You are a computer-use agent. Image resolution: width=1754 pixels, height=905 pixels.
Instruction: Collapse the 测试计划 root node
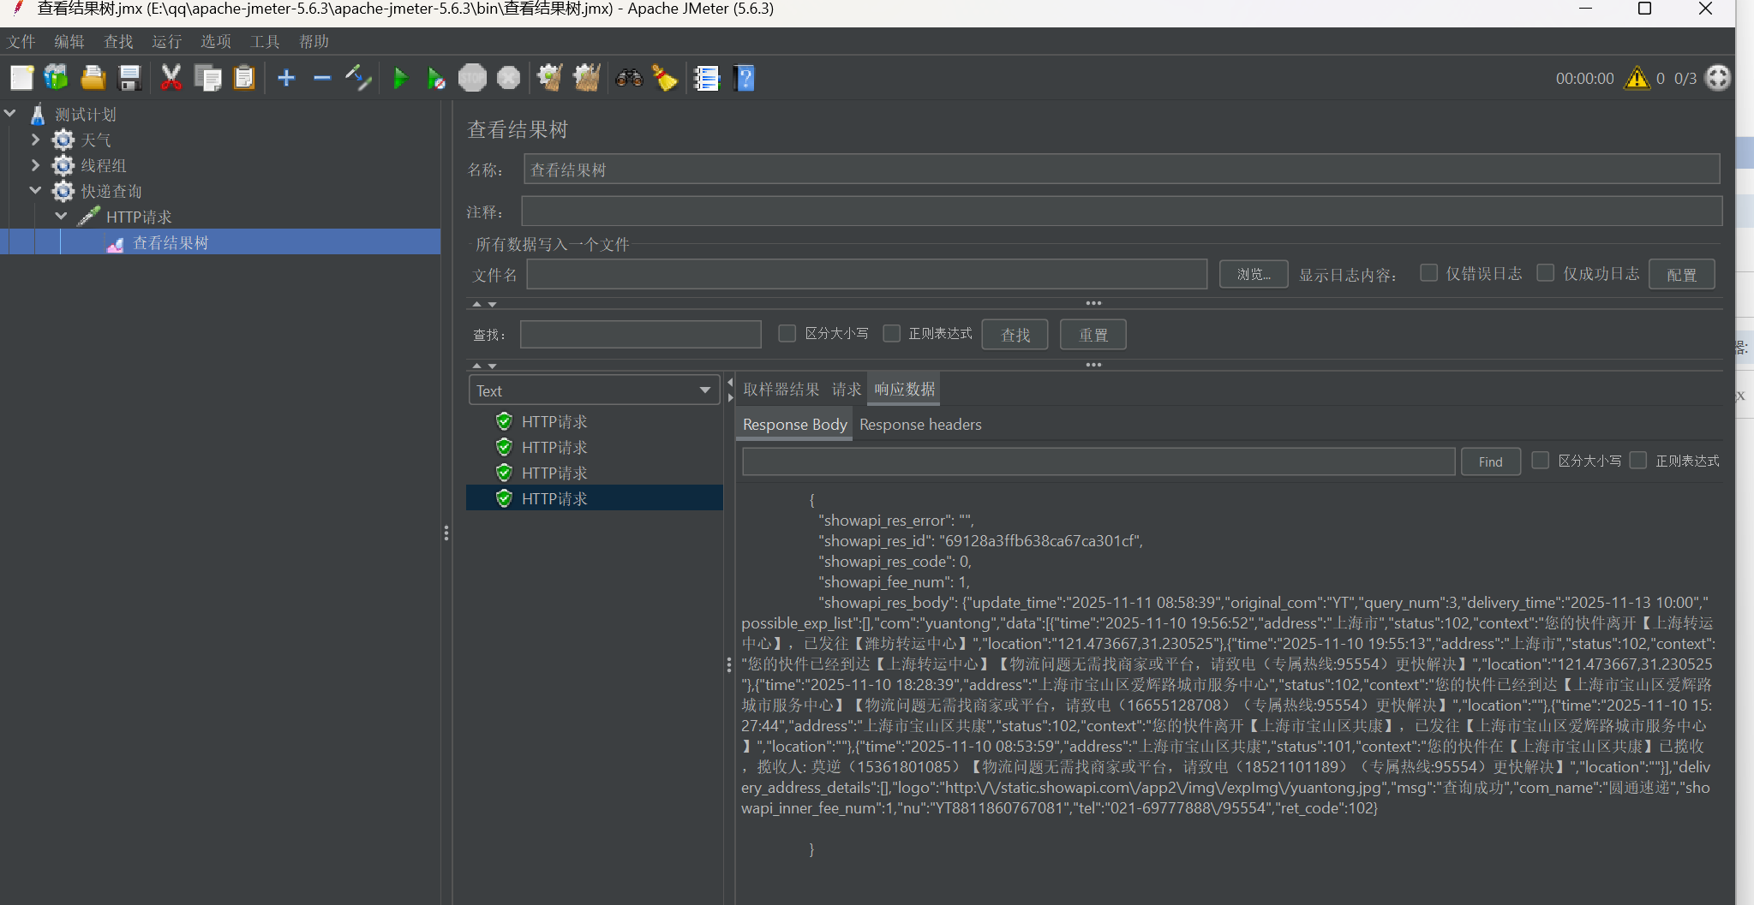[x=10, y=113]
